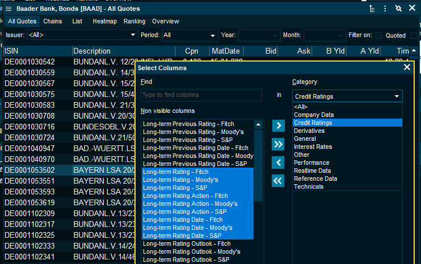Switch to the Heatmap tab
Screen dimensions: 421x264
point(104,21)
